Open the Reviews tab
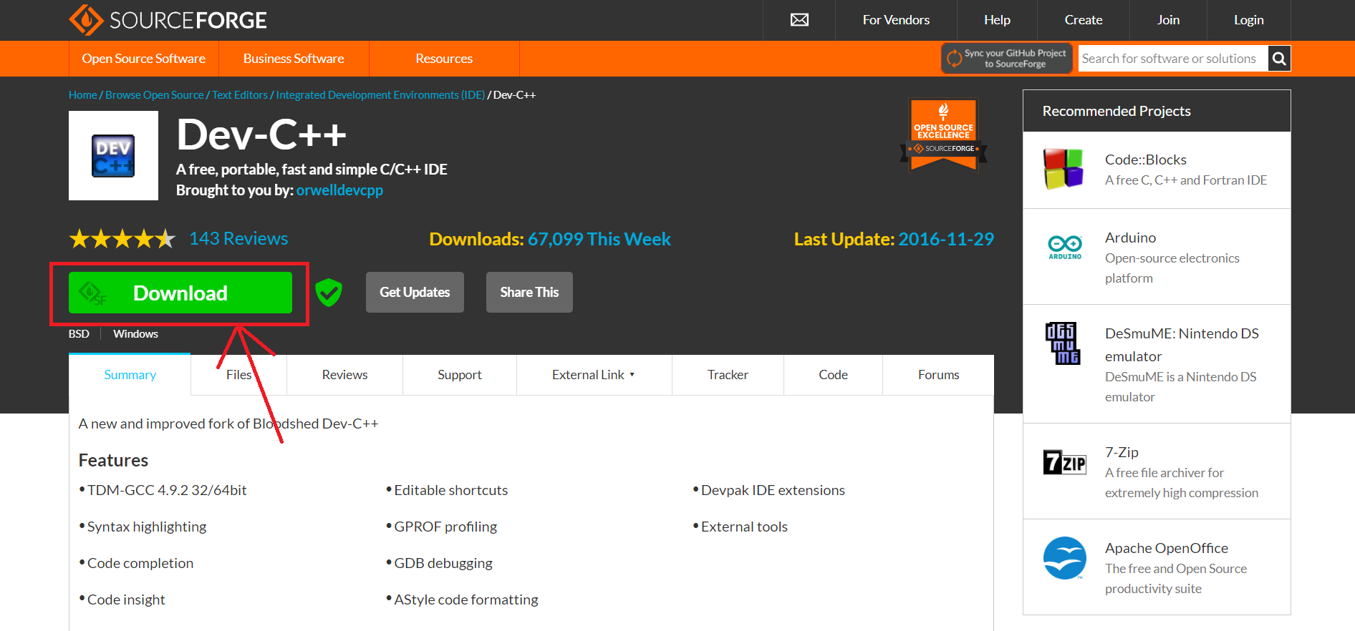1355x631 pixels. pos(344,375)
